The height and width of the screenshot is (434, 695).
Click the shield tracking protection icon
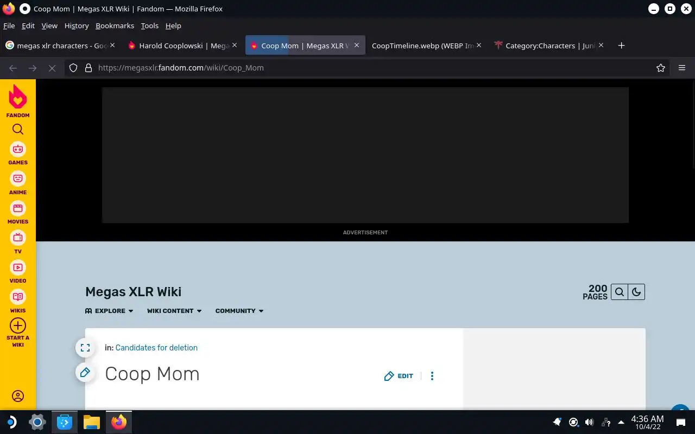(73, 68)
